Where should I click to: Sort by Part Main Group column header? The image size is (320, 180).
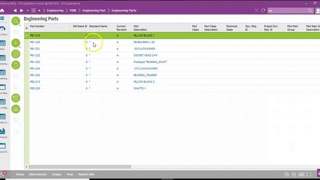pyautogui.click(x=292, y=28)
